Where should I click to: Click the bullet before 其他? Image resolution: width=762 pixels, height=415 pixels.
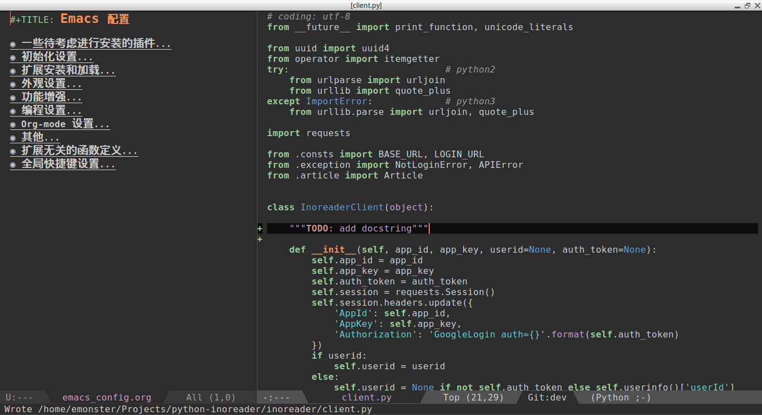[13, 138]
